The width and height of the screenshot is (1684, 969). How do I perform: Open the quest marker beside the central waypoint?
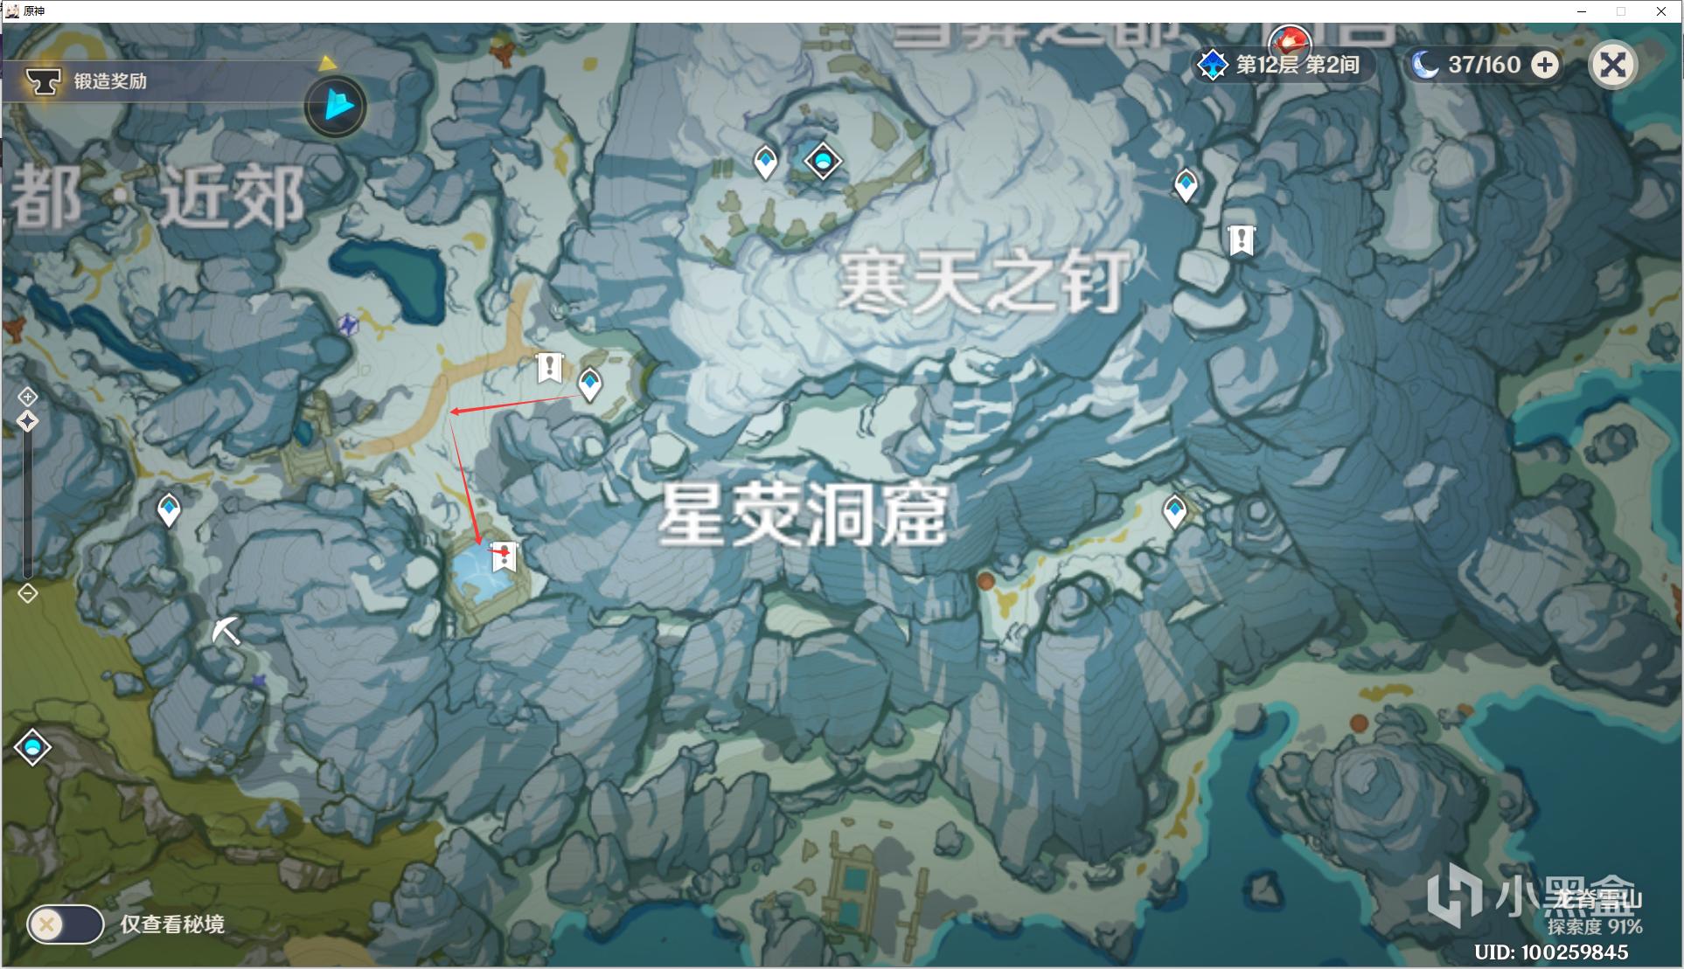point(549,368)
